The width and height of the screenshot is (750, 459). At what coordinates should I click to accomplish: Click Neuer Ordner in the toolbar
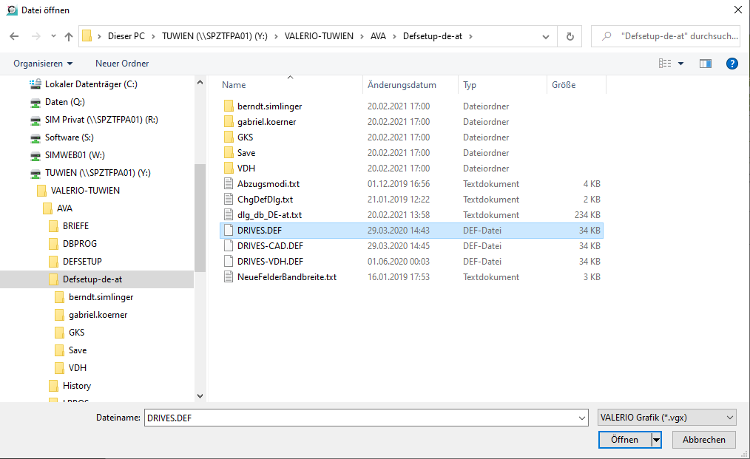coord(122,64)
